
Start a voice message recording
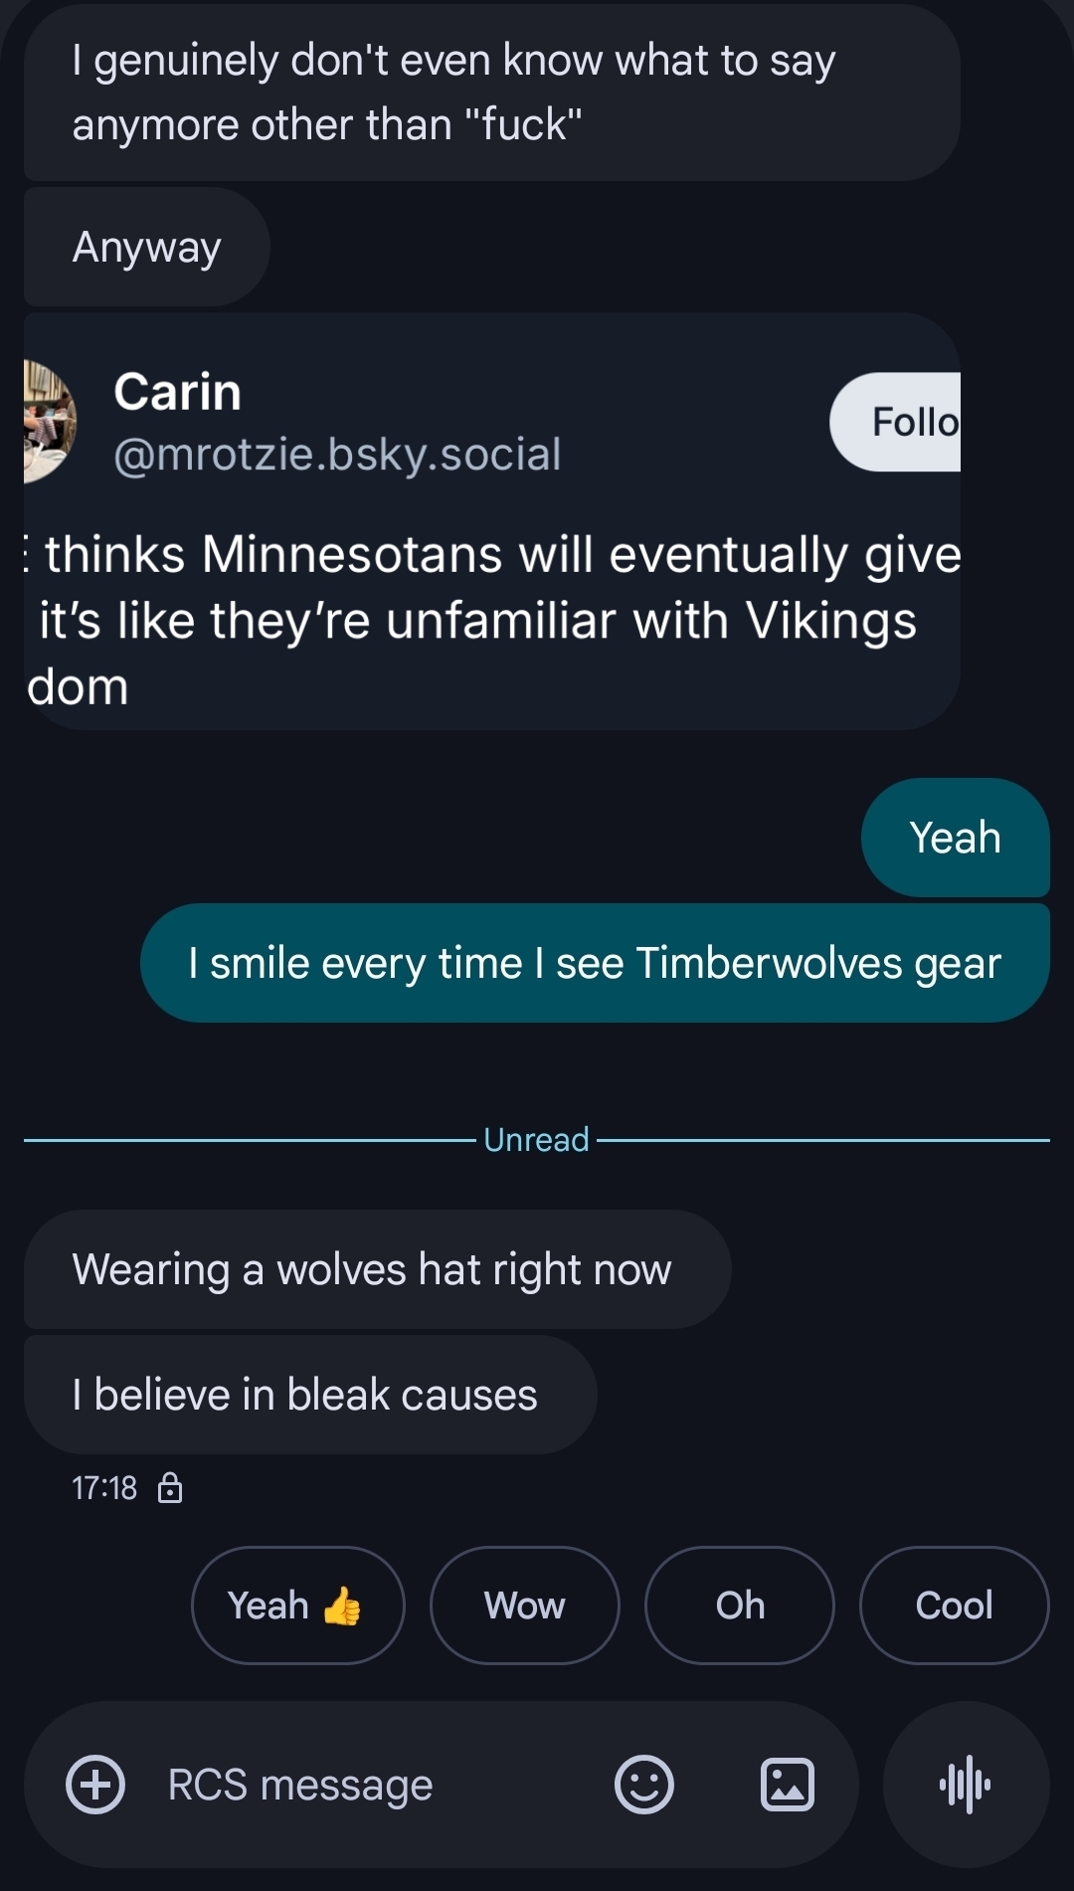965,1785
